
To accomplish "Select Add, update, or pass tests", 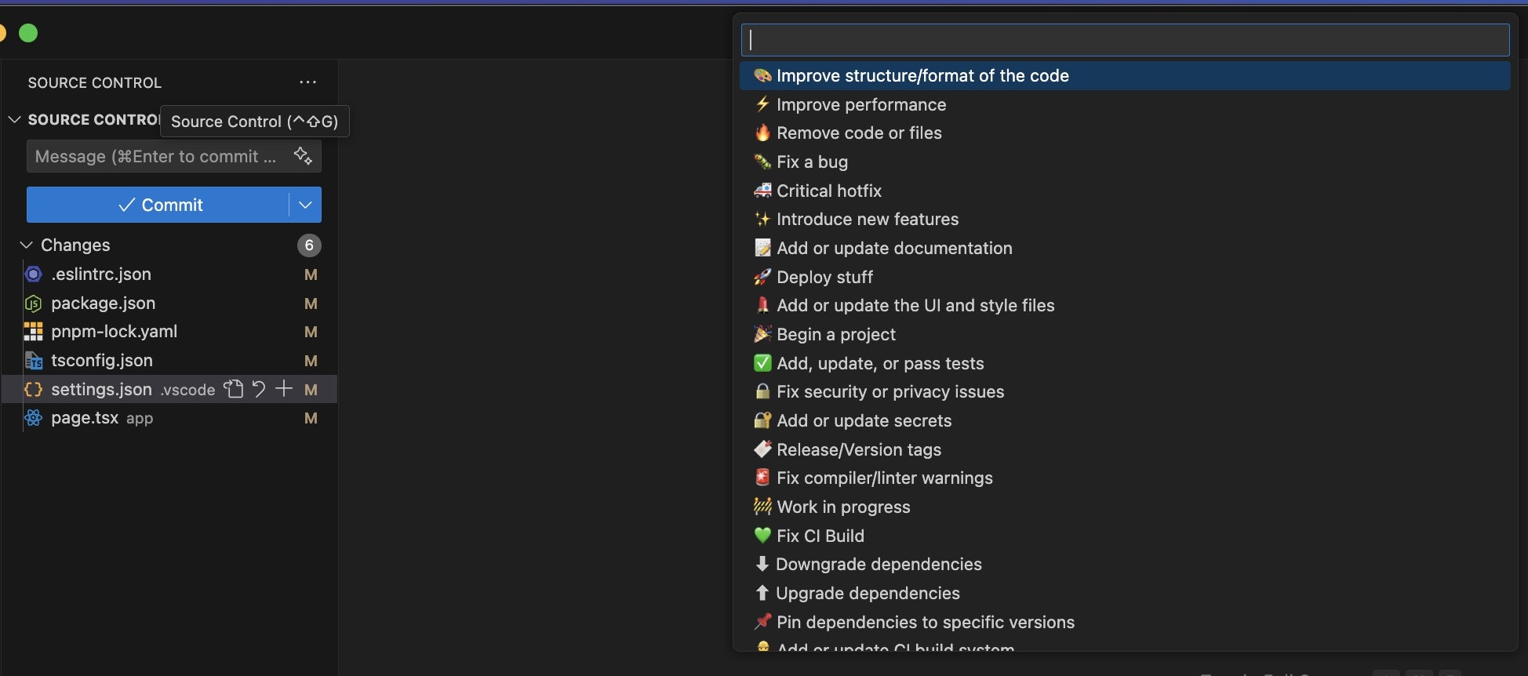I will [x=1125, y=363].
